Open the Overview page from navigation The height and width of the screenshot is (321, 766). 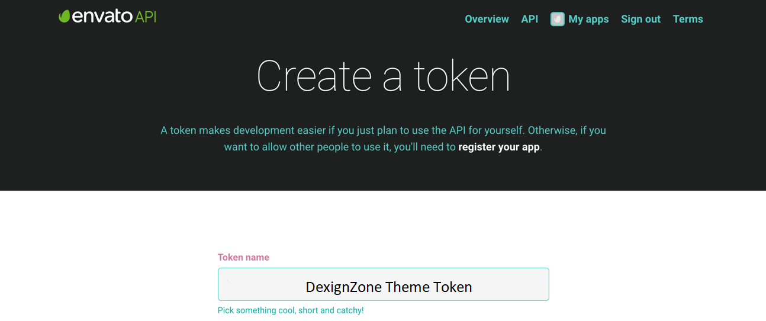click(487, 19)
